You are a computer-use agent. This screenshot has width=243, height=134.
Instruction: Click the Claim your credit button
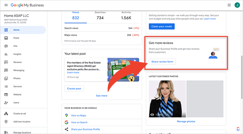point(162,26)
